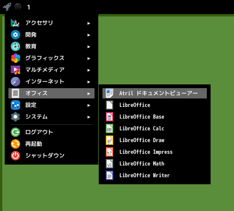Expand the システム submenu arrow
The height and width of the screenshot is (211, 234).
click(89, 117)
